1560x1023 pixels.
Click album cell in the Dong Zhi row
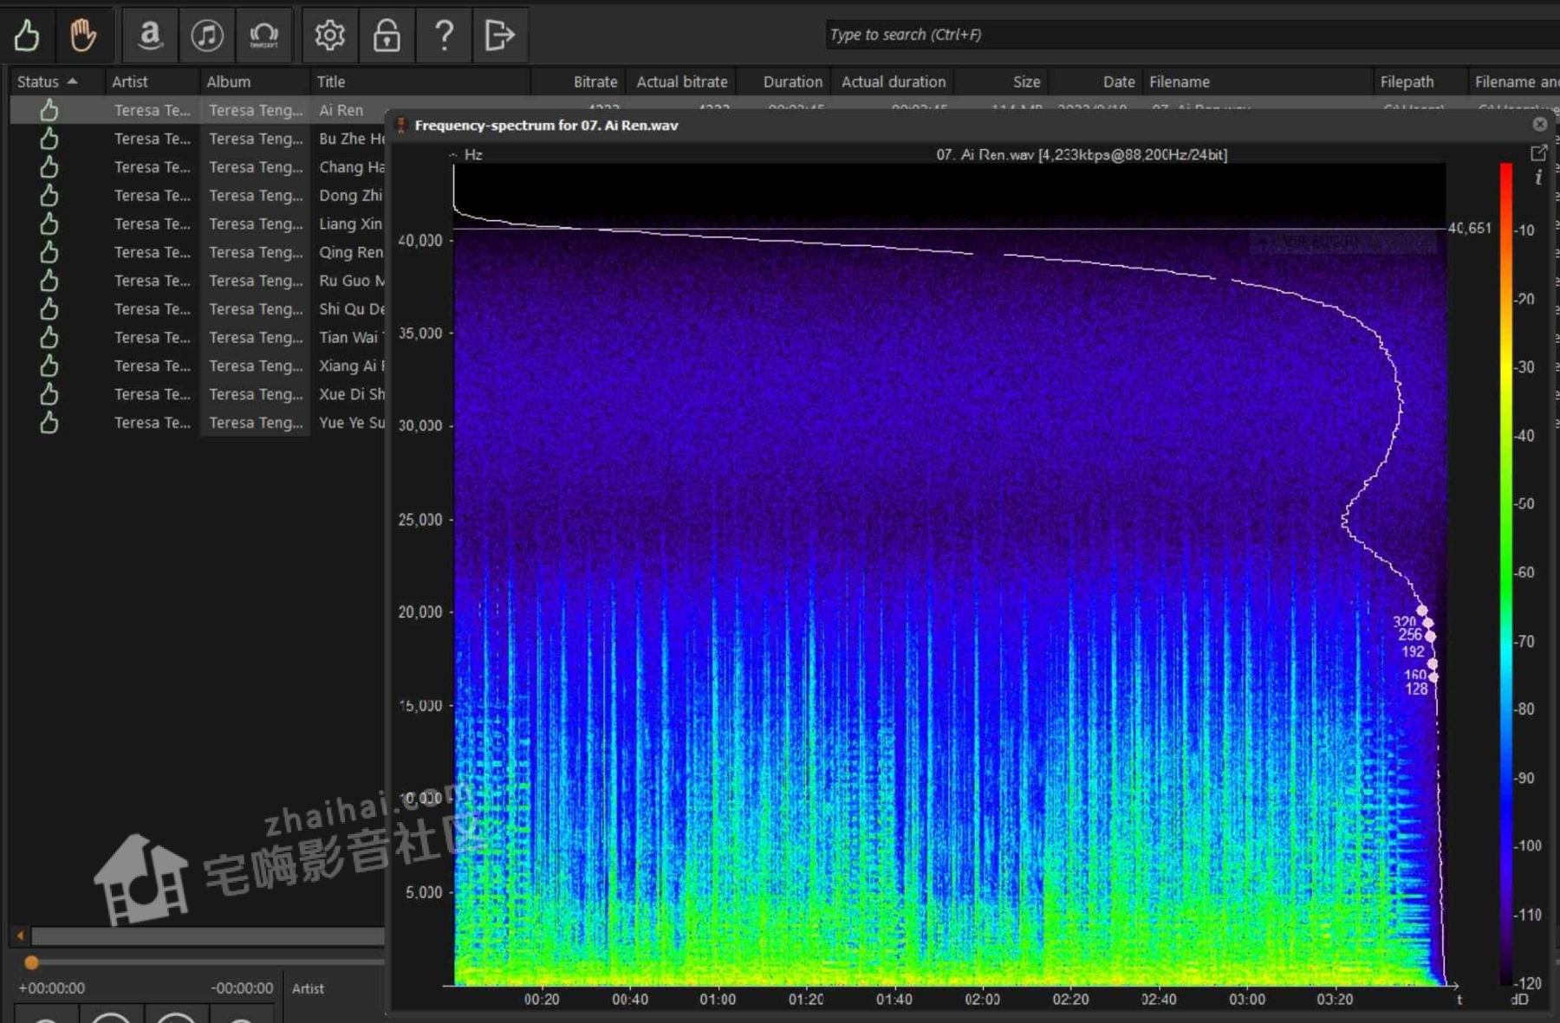click(x=256, y=196)
